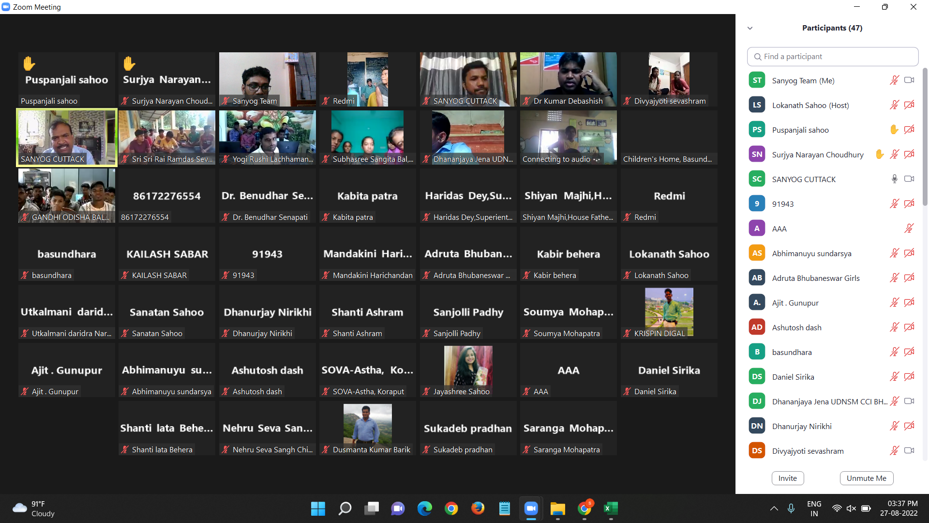The image size is (929, 523).
Task: Click Sanyog Team's video camera icon
Action: click(x=909, y=80)
